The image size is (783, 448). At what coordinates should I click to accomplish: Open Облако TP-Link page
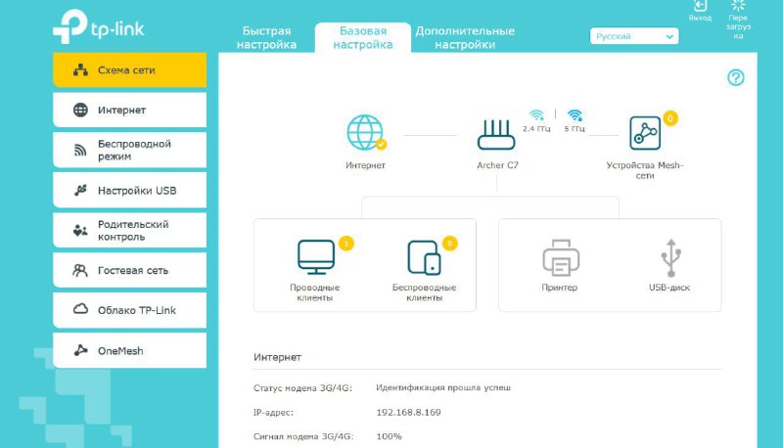[x=129, y=310]
